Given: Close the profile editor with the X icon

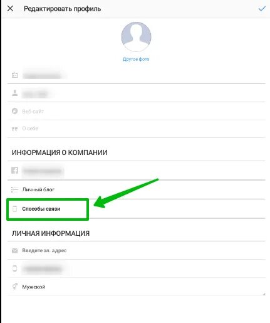Looking at the screenshot, I should click(x=10, y=9).
